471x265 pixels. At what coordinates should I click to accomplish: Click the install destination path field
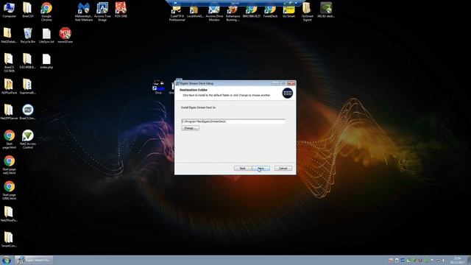coord(233,121)
